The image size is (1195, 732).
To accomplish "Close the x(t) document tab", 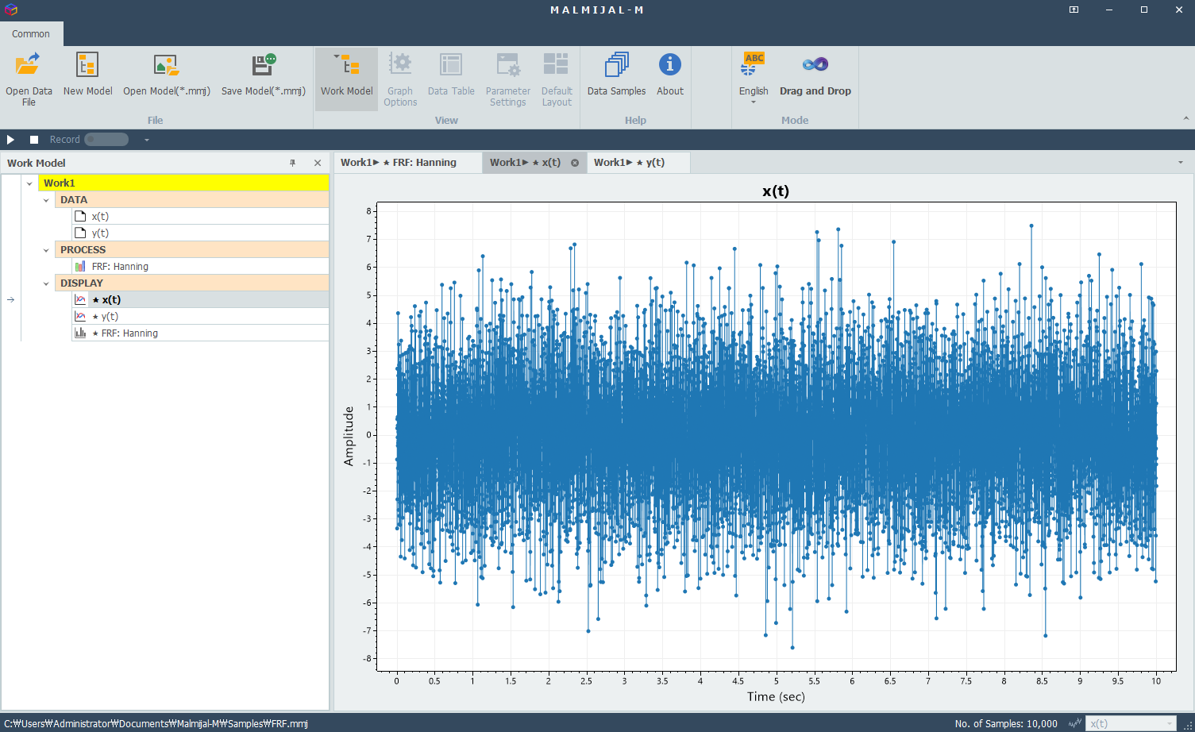I will [x=575, y=163].
